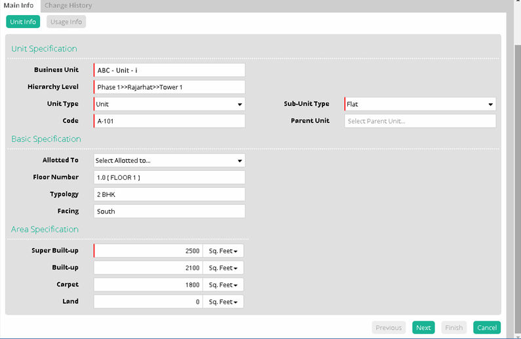
Task: Click the Unit Info button
Action: (23, 22)
